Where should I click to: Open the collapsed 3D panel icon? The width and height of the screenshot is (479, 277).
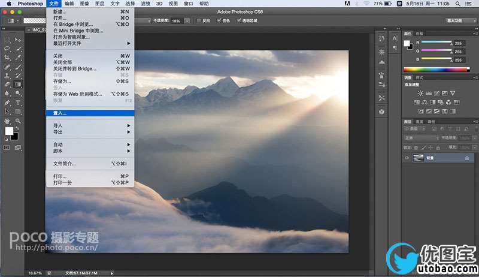click(381, 112)
